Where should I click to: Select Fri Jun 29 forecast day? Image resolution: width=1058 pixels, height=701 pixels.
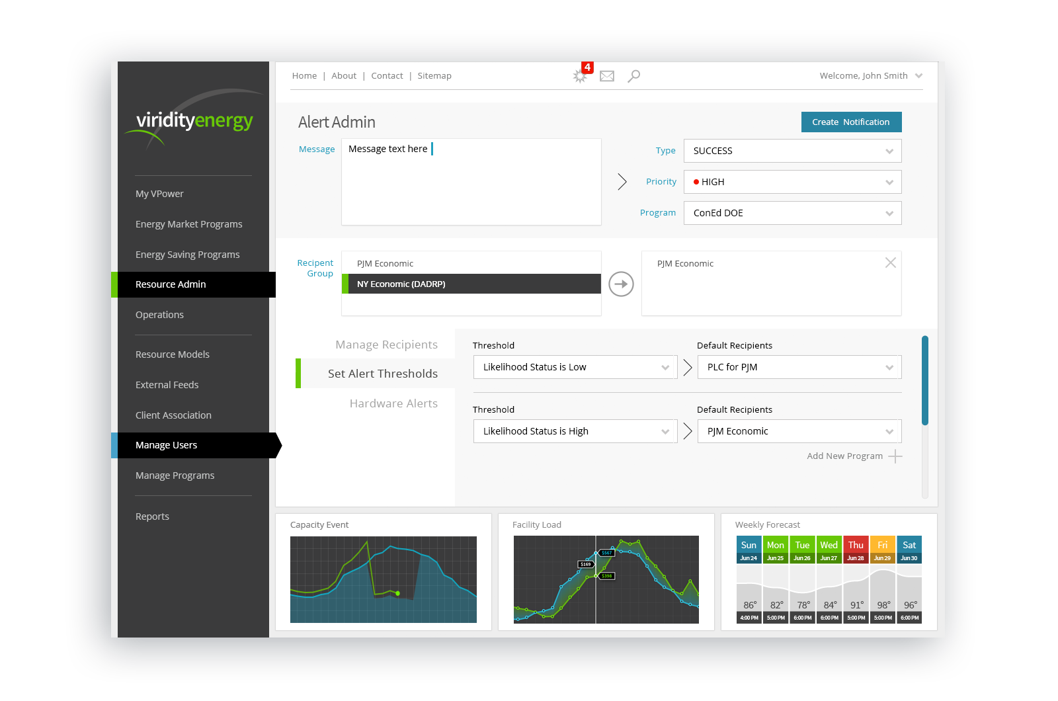pos(883,579)
